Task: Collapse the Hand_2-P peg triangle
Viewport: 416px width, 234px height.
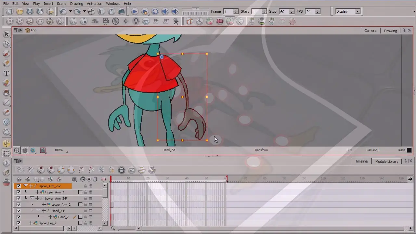Action: pos(38,211)
